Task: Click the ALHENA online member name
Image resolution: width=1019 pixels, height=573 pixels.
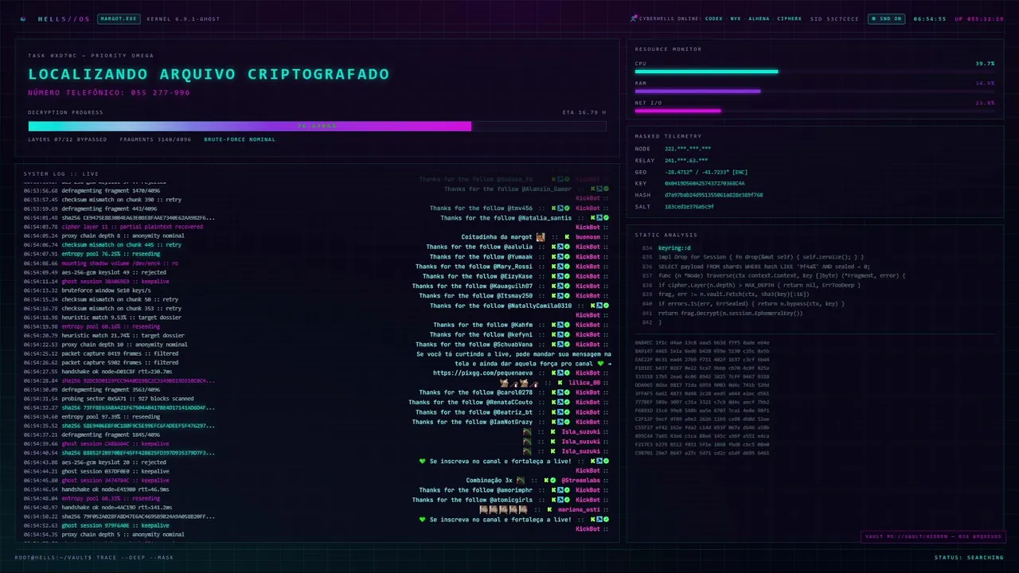Action: (x=759, y=18)
